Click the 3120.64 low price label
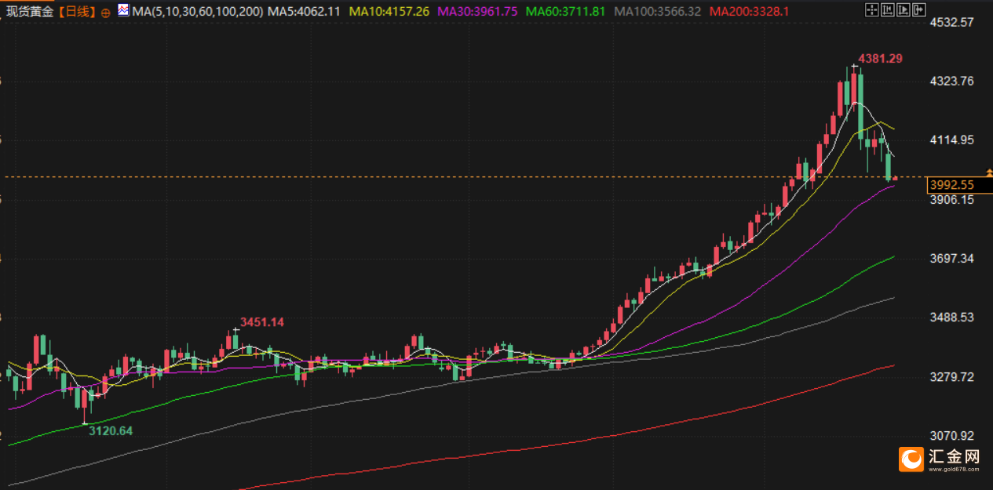This screenshot has width=993, height=490. tap(111, 430)
